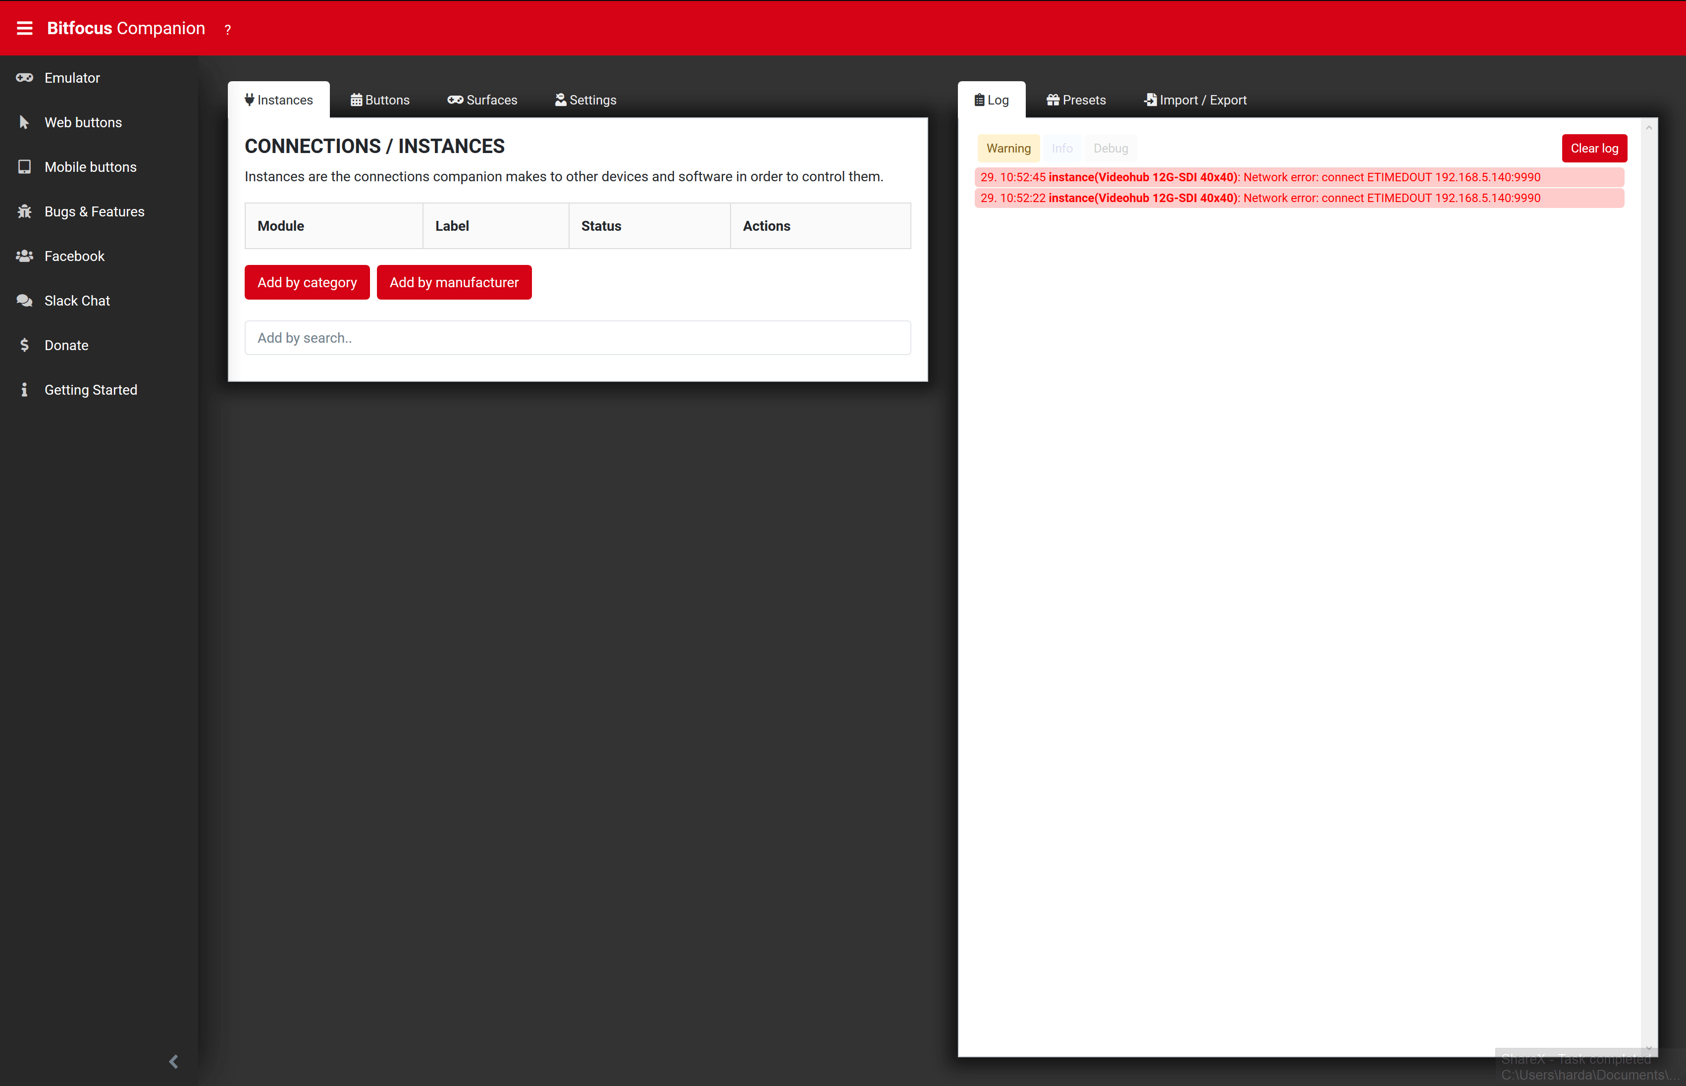
Task: Open the hamburger navigation menu
Action: pos(25,28)
